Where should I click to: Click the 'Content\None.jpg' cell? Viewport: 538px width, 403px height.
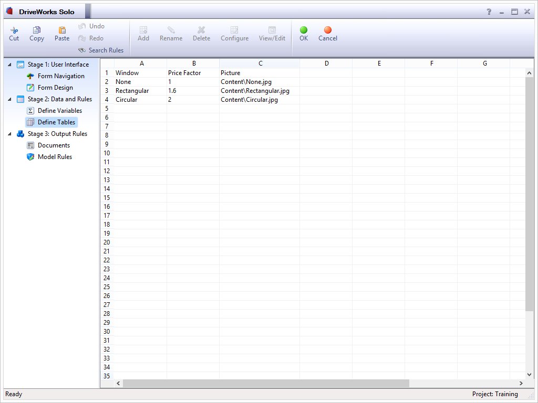pyautogui.click(x=260, y=82)
